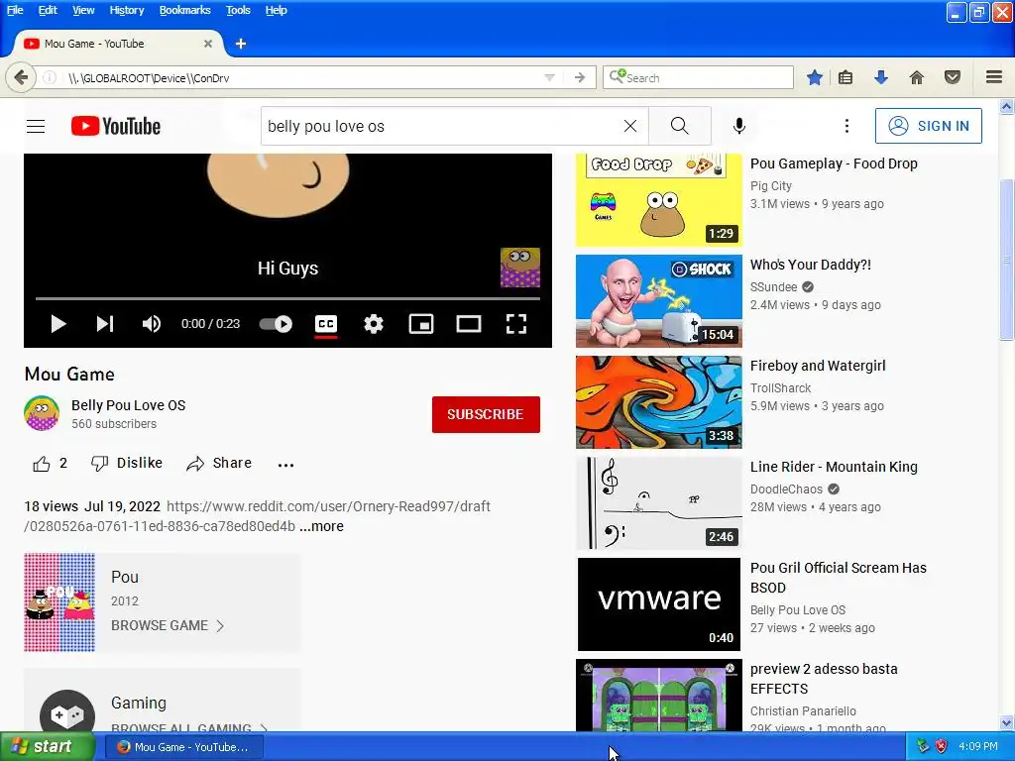Expand description with ...more

click(x=322, y=526)
